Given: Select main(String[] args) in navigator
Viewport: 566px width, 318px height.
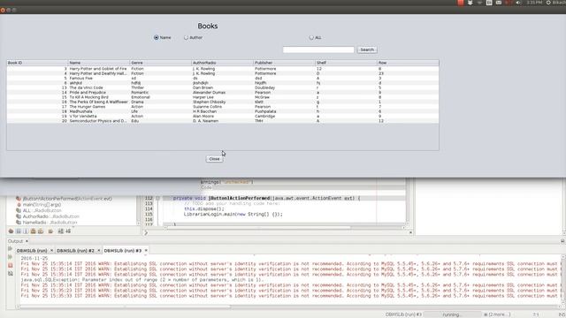Looking at the screenshot, I should coord(39,204).
